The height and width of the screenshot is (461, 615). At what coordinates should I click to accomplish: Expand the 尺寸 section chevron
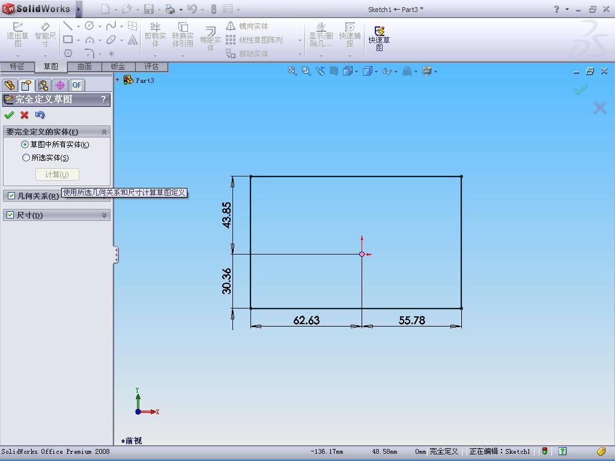104,215
